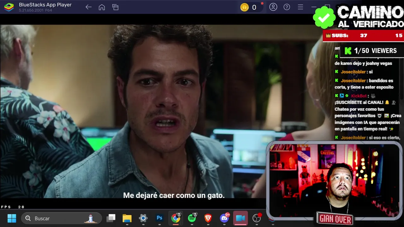Click Josecitobler's "si eso es cierto" message

point(368,138)
